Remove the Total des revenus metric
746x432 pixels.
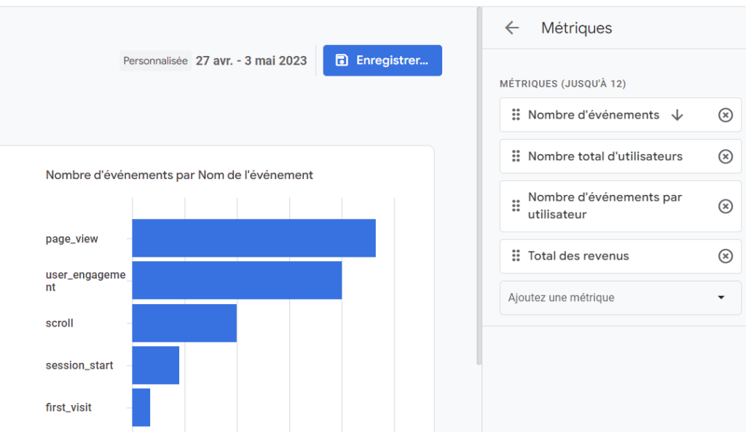point(725,256)
